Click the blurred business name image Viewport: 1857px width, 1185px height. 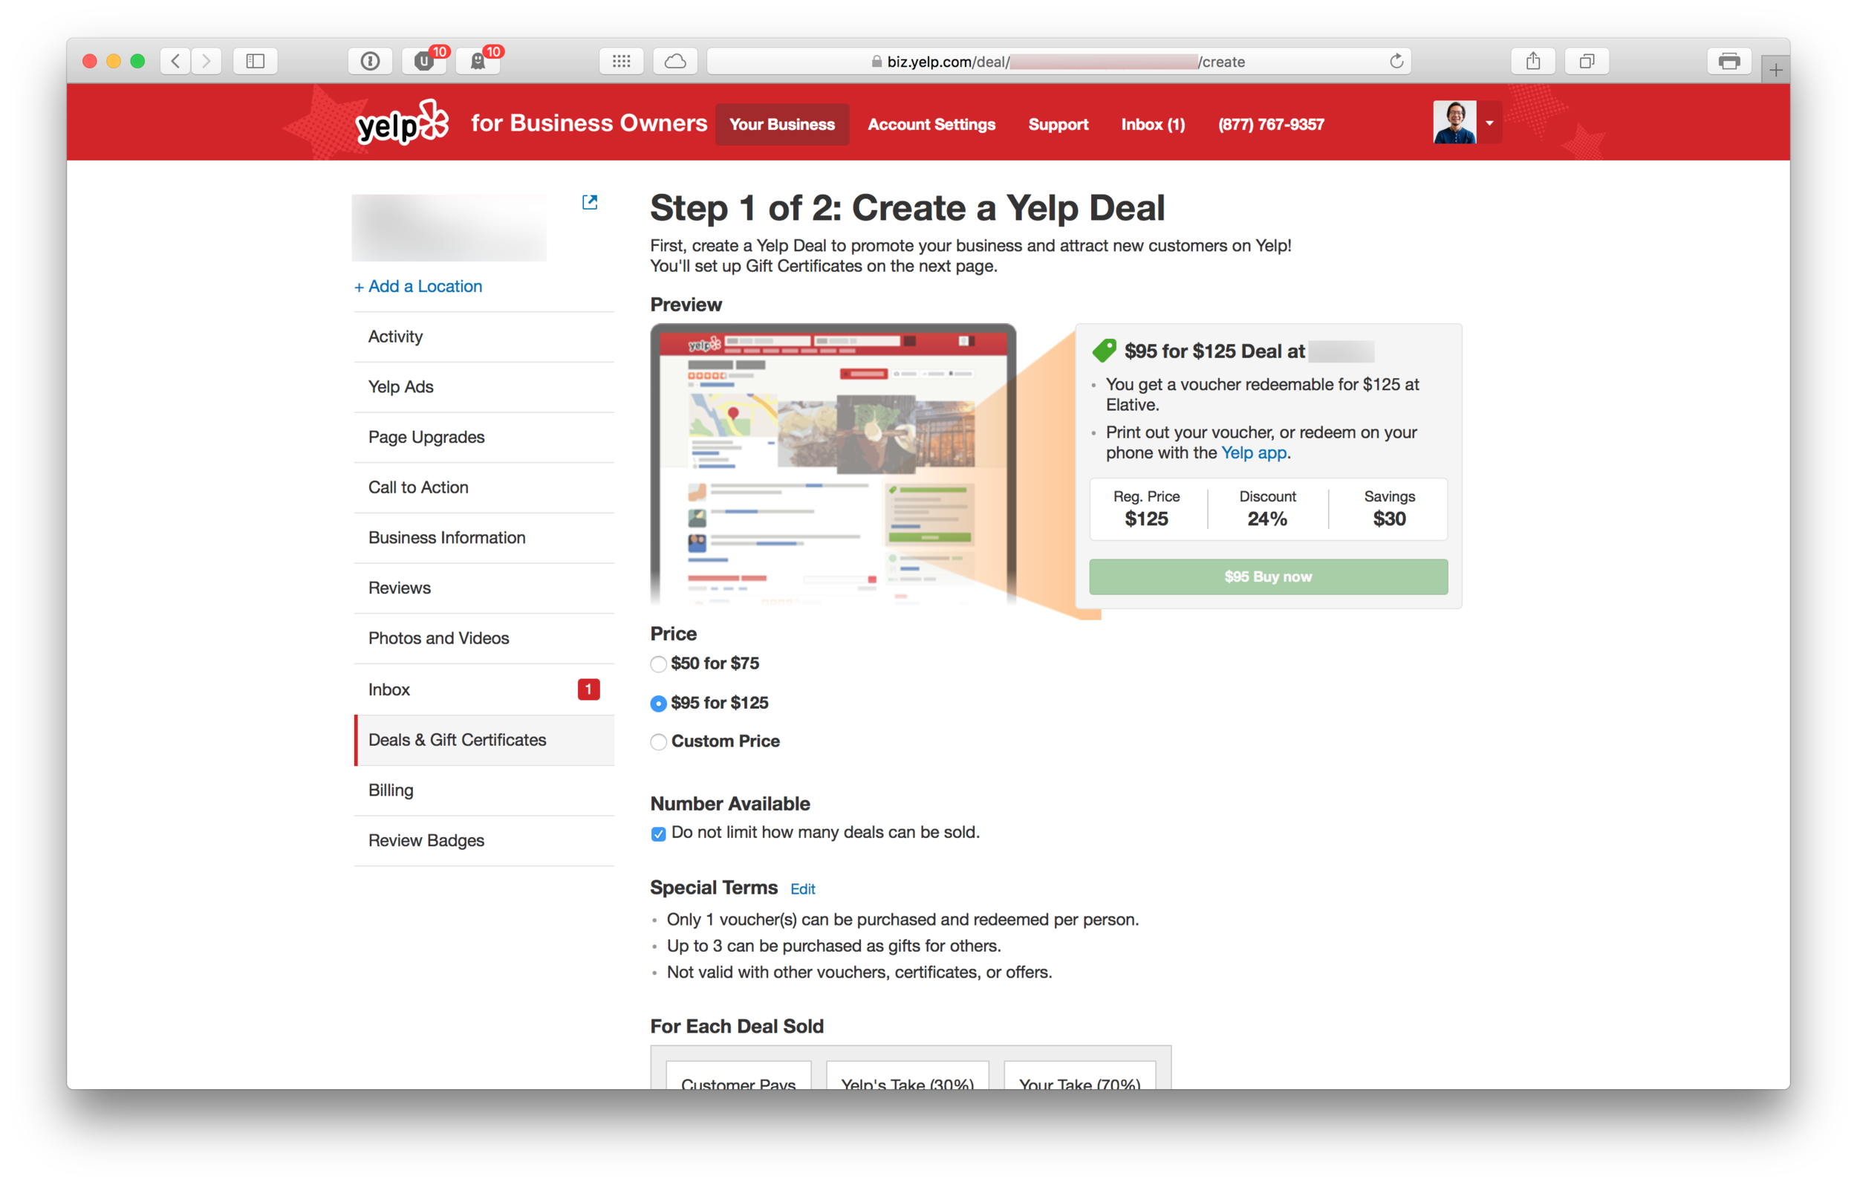pyautogui.click(x=449, y=227)
